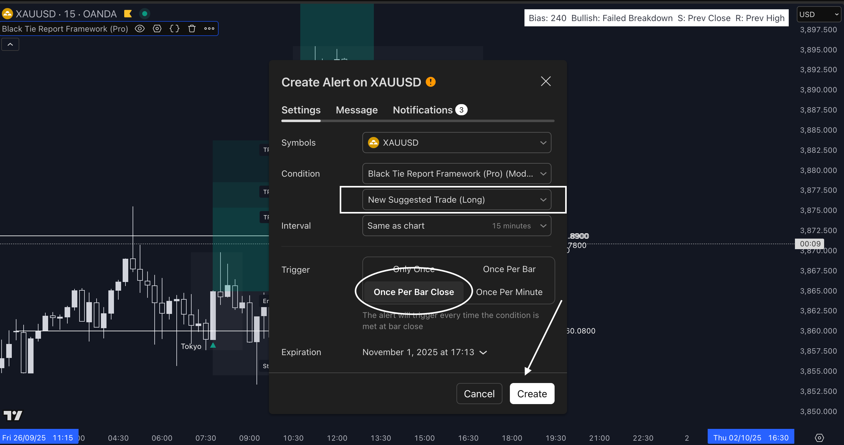The width and height of the screenshot is (844, 445).
Task: Expand the New Suggested Trade (Long) dropdown
Action: point(456,200)
